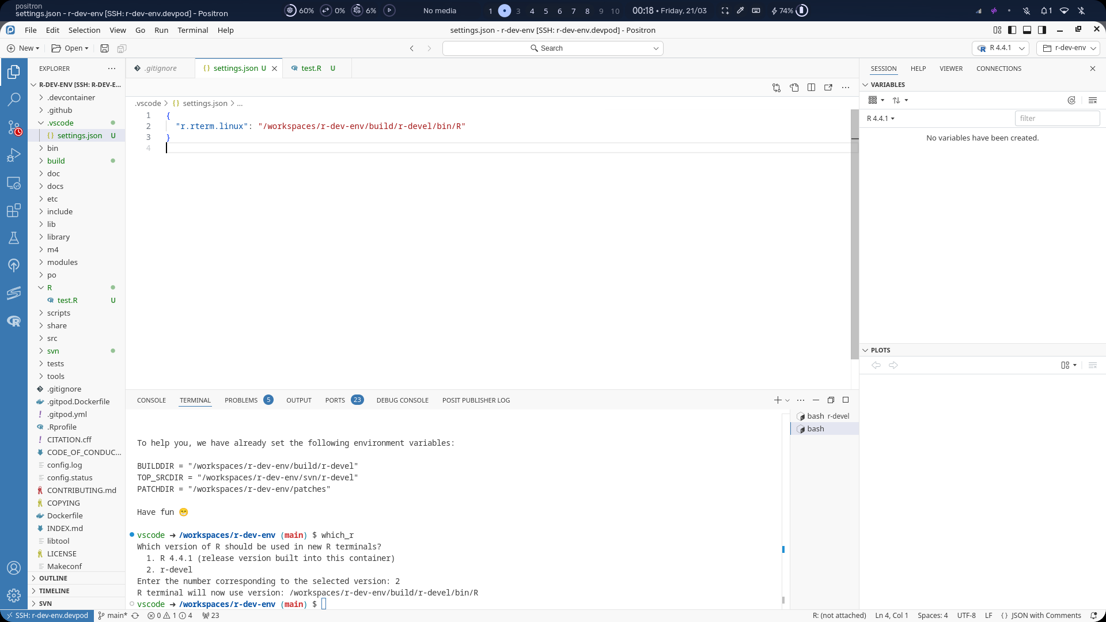
Task: Open the variables grouping dropdown
Action: click(876, 100)
